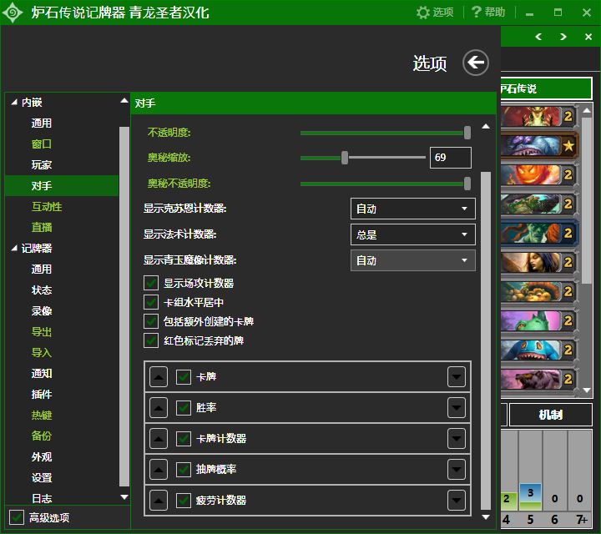Viewport: 601px width, 534px height.
Task: Go to previous page in deck panel
Action: pyautogui.click(x=538, y=37)
